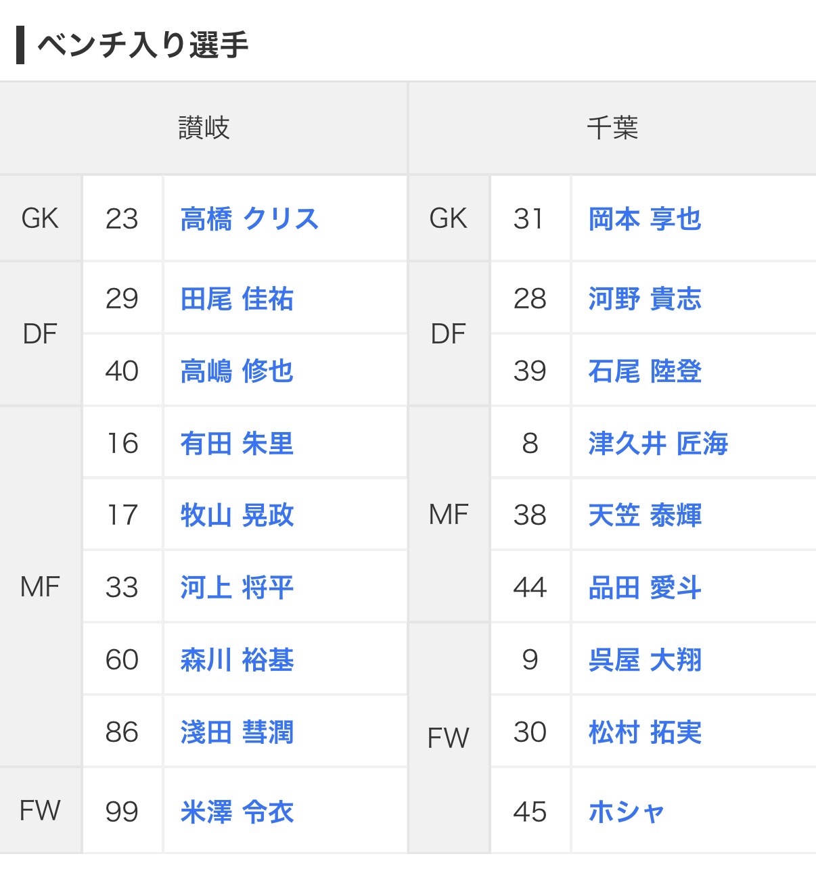Open player link ホシャ
816x873 pixels.
626,812
